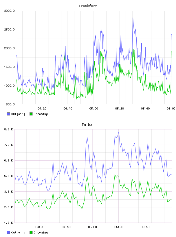Select the Outgoing legend label in Mumbai chart
This screenshot has width=176, height=237.
tap(18, 233)
